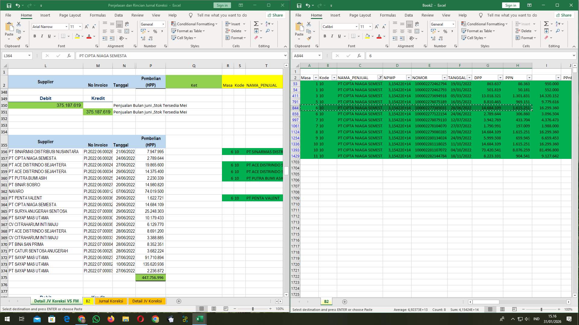Open the filter dropdown on Masa column
The height and width of the screenshot is (325, 579).
pyautogui.click(x=316, y=77)
